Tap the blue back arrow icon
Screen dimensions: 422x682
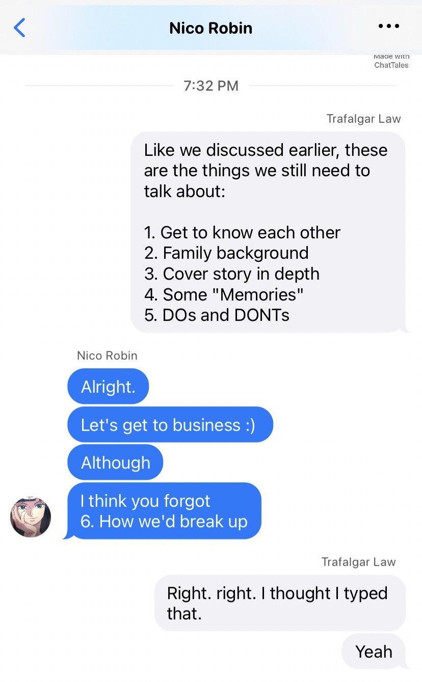click(x=19, y=28)
